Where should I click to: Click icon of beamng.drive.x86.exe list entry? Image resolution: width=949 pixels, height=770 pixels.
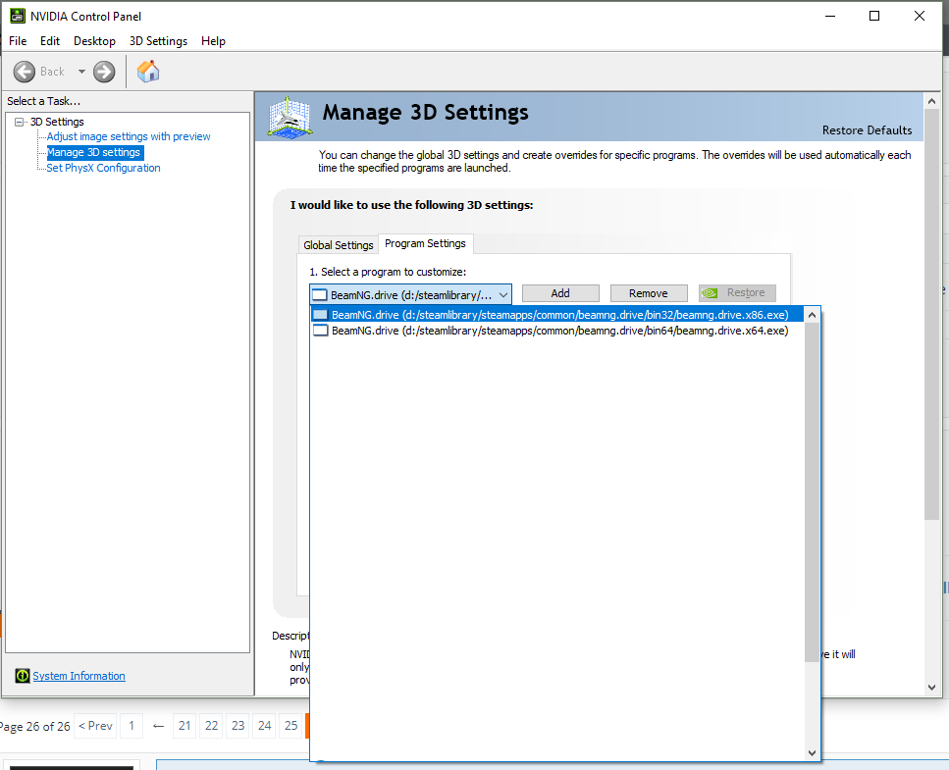pos(320,315)
